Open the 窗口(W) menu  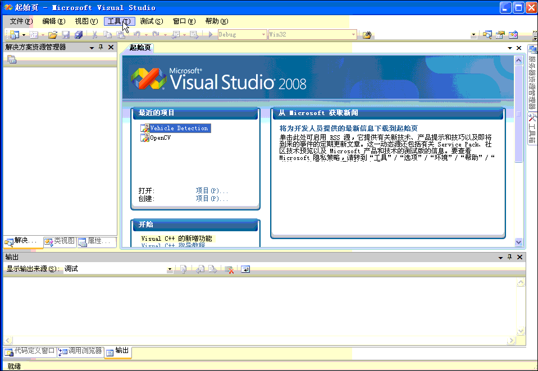pyautogui.click(x=184, y=21)
